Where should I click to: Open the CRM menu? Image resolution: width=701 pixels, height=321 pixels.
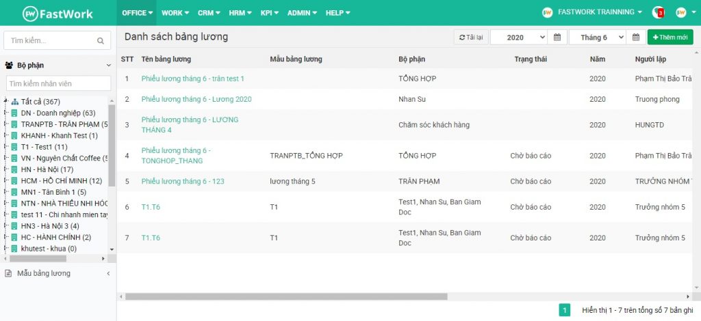209,13
